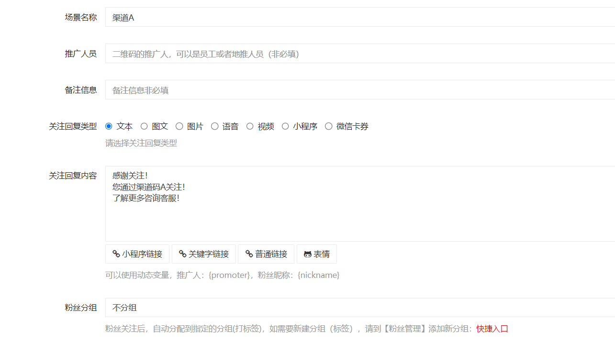Click the 关键字链接 insert button

pos(204,254)
